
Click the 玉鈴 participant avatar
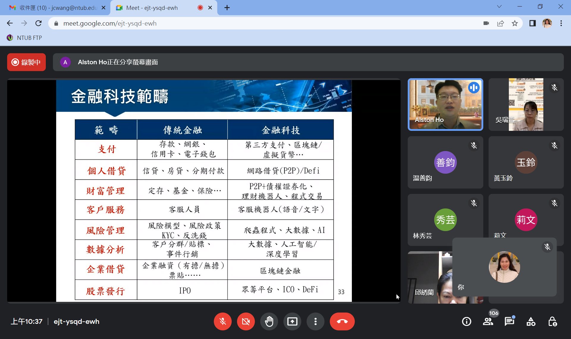[526, 162]
